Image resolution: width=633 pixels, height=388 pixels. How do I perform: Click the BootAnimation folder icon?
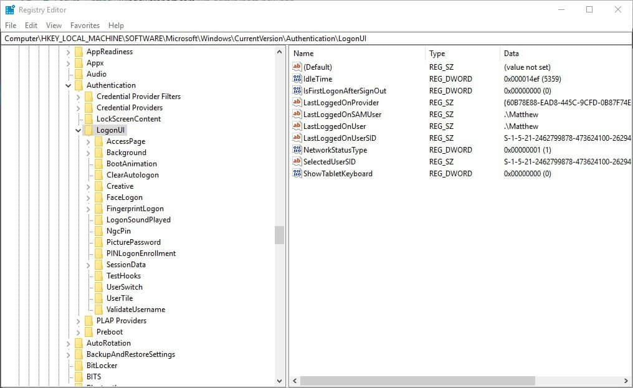click(99, 164)
